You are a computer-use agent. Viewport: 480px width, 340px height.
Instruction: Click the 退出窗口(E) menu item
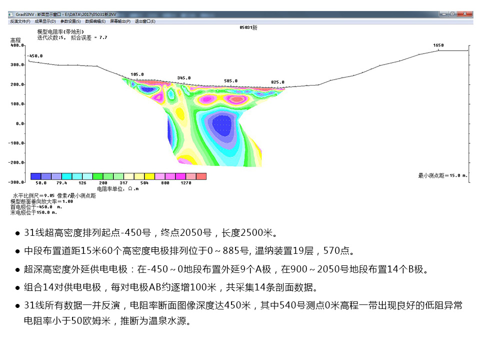(x=145, y=22)
